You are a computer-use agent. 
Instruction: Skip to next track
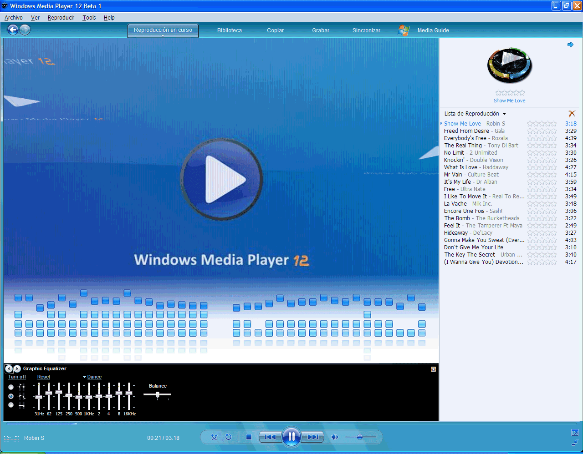pyautogui.click(x=313, y=437)
